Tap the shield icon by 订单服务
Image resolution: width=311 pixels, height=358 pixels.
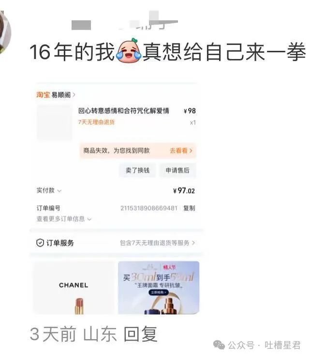point(40,243)
